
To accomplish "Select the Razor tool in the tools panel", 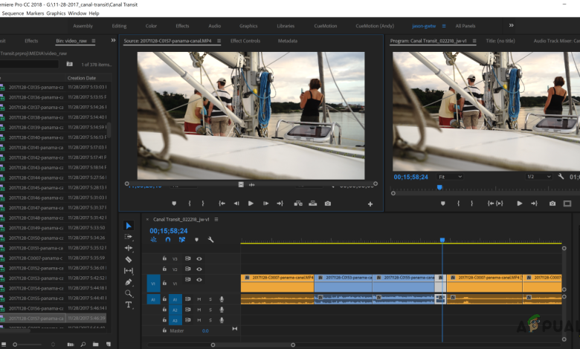I will click(128, 259).
